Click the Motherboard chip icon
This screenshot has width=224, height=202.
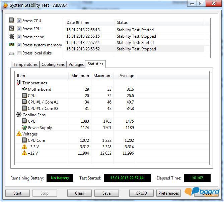[x=24, y=89]
